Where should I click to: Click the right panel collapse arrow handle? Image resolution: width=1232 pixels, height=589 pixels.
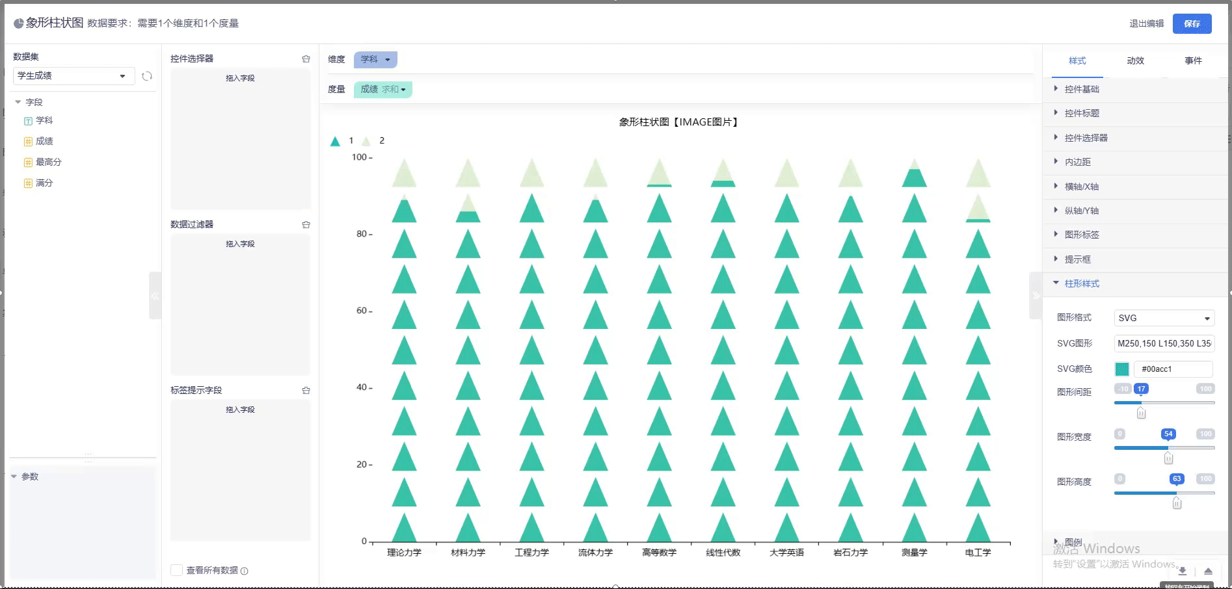[x=1036, y=296]
